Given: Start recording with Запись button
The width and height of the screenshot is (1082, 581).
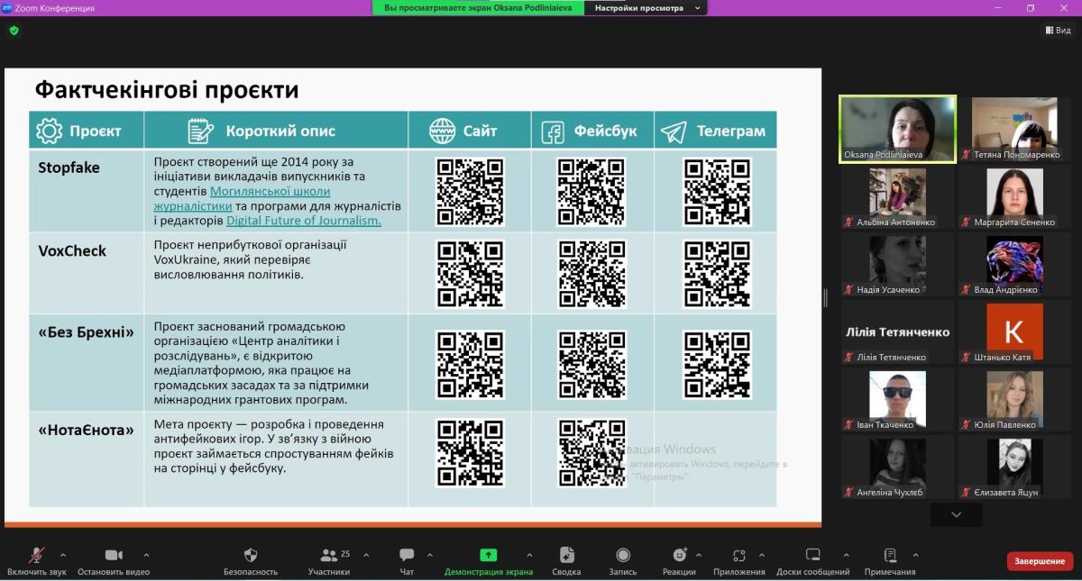Looking at the screenshot, I should [623, 561].
